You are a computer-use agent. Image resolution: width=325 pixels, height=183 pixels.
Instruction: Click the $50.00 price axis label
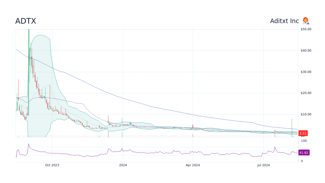click(x=306, y=29)
